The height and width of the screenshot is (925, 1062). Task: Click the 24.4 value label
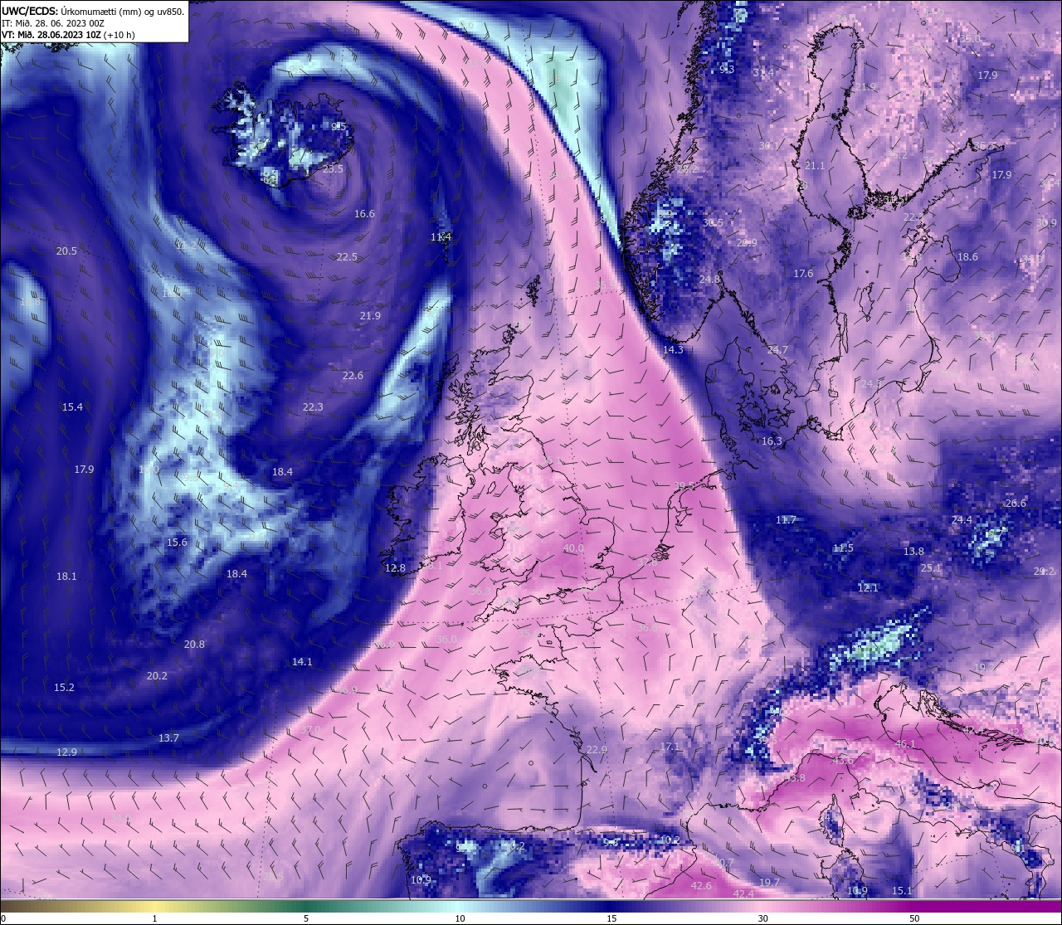click(962, 520)
